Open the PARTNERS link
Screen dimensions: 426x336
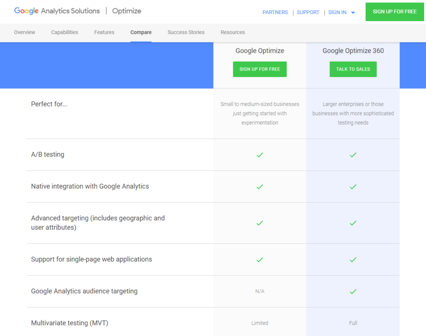tap(275, 13)
